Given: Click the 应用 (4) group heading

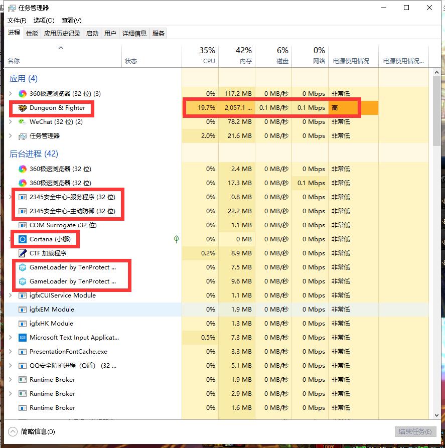Looking at the screenshot, I should 24,79.
